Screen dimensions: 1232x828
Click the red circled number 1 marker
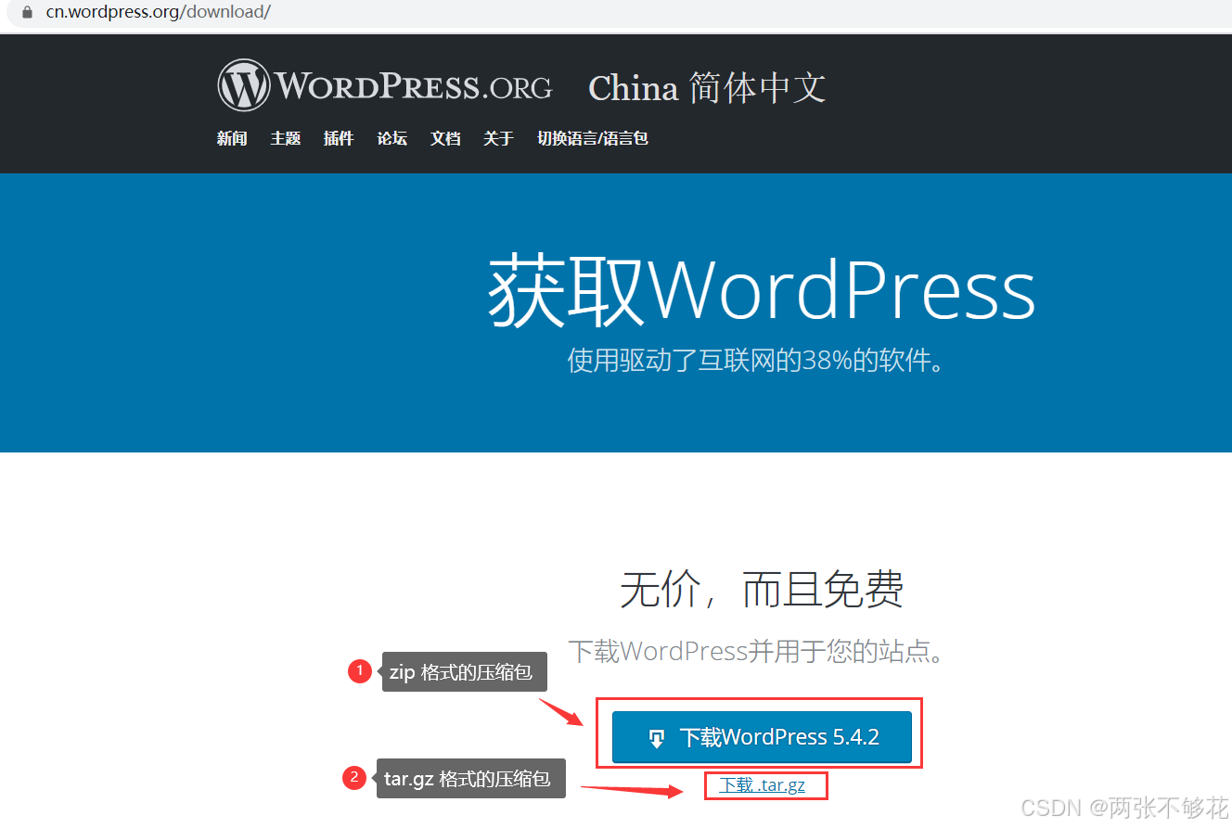coord(360,670)
